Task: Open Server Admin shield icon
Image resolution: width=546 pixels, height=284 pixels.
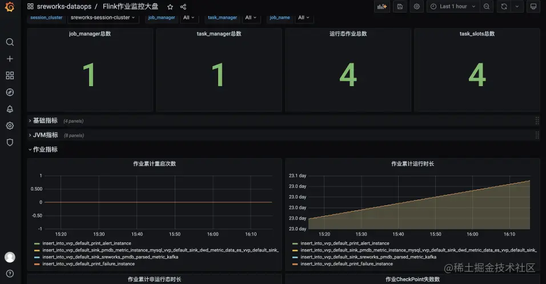Action: 10,142
